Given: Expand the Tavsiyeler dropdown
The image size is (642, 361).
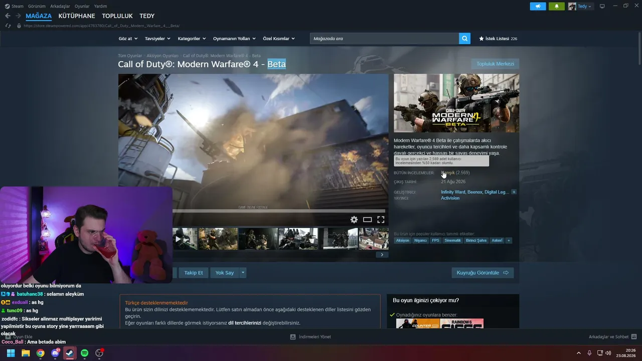Looking at the screenshot, I should coord(157,39).
